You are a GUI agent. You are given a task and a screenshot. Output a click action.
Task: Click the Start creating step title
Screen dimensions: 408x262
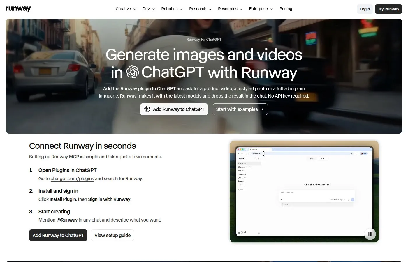54,212
